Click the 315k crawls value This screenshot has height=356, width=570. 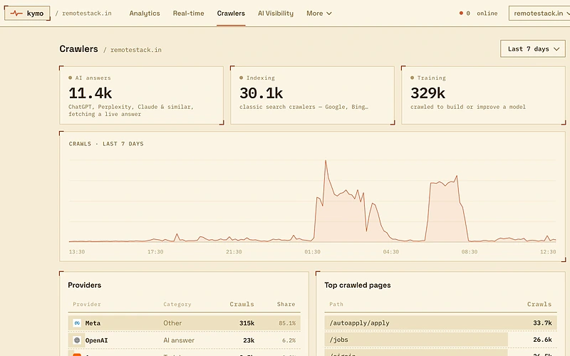(x=247, y=323)
